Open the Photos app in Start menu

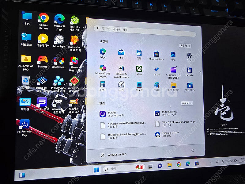pos(173,56)
